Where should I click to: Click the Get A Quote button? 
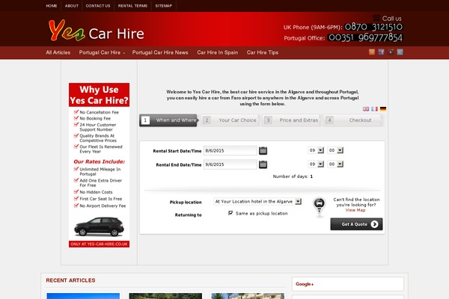click(356, 224)
